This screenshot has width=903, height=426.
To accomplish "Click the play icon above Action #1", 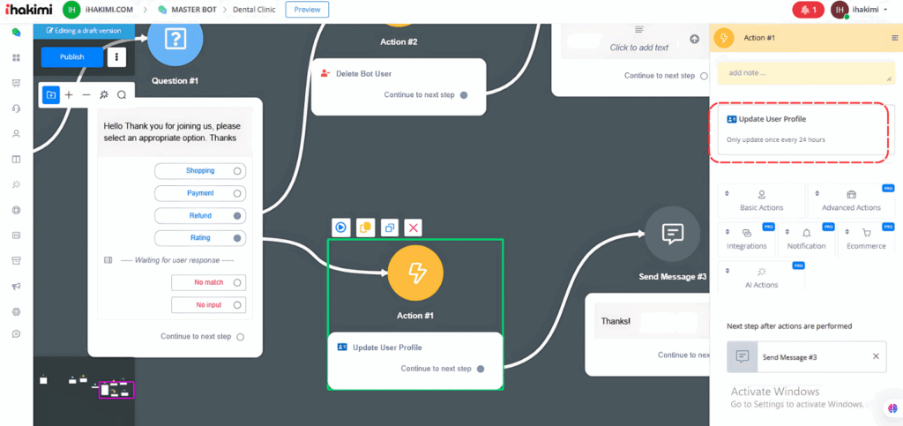I will coord(340,228).
